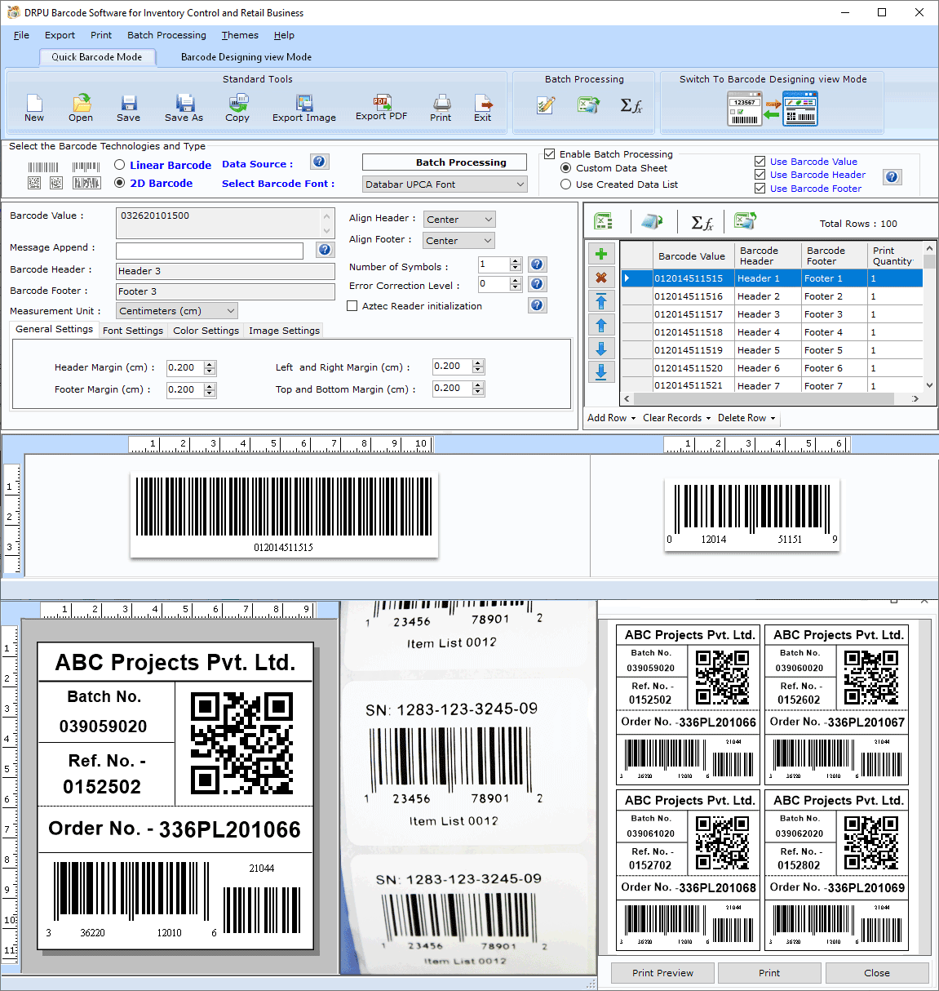939x991 pixels.
Task: Click the Exit icon in toolbar
Action: tap(483, 103)
